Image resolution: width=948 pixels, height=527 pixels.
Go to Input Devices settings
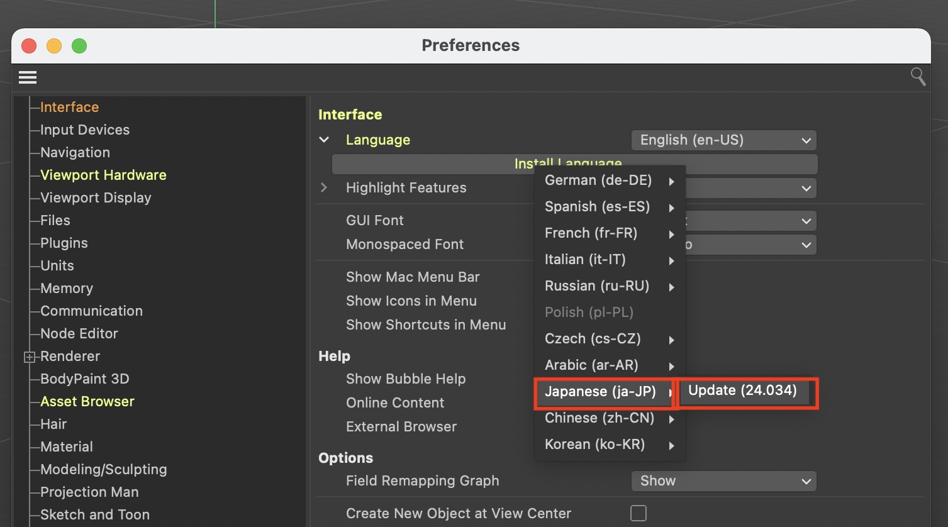point(85,130)
